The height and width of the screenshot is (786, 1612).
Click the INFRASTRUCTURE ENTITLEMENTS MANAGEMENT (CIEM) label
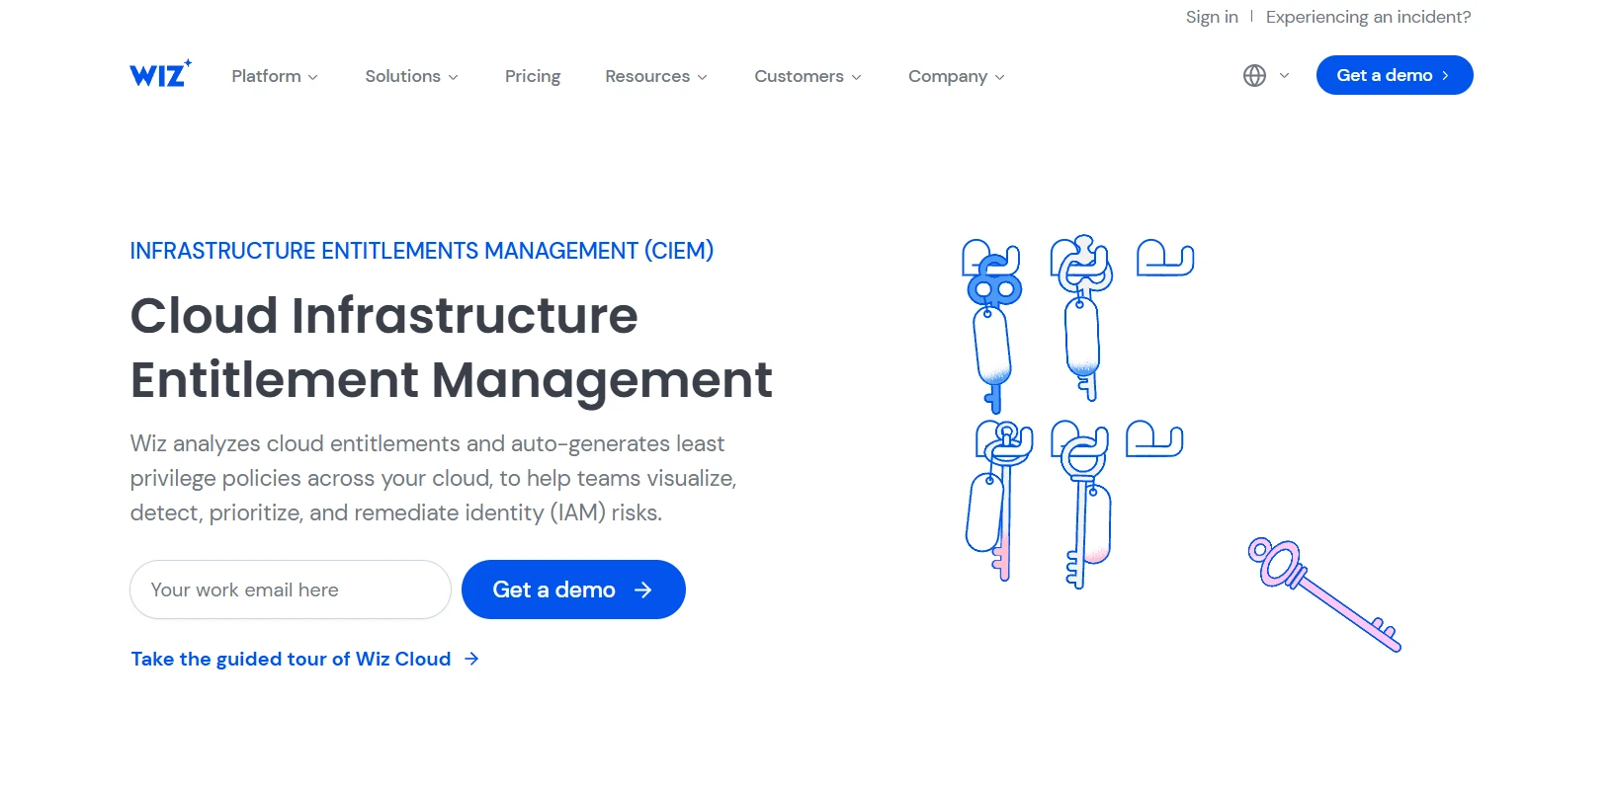point(422,251)
